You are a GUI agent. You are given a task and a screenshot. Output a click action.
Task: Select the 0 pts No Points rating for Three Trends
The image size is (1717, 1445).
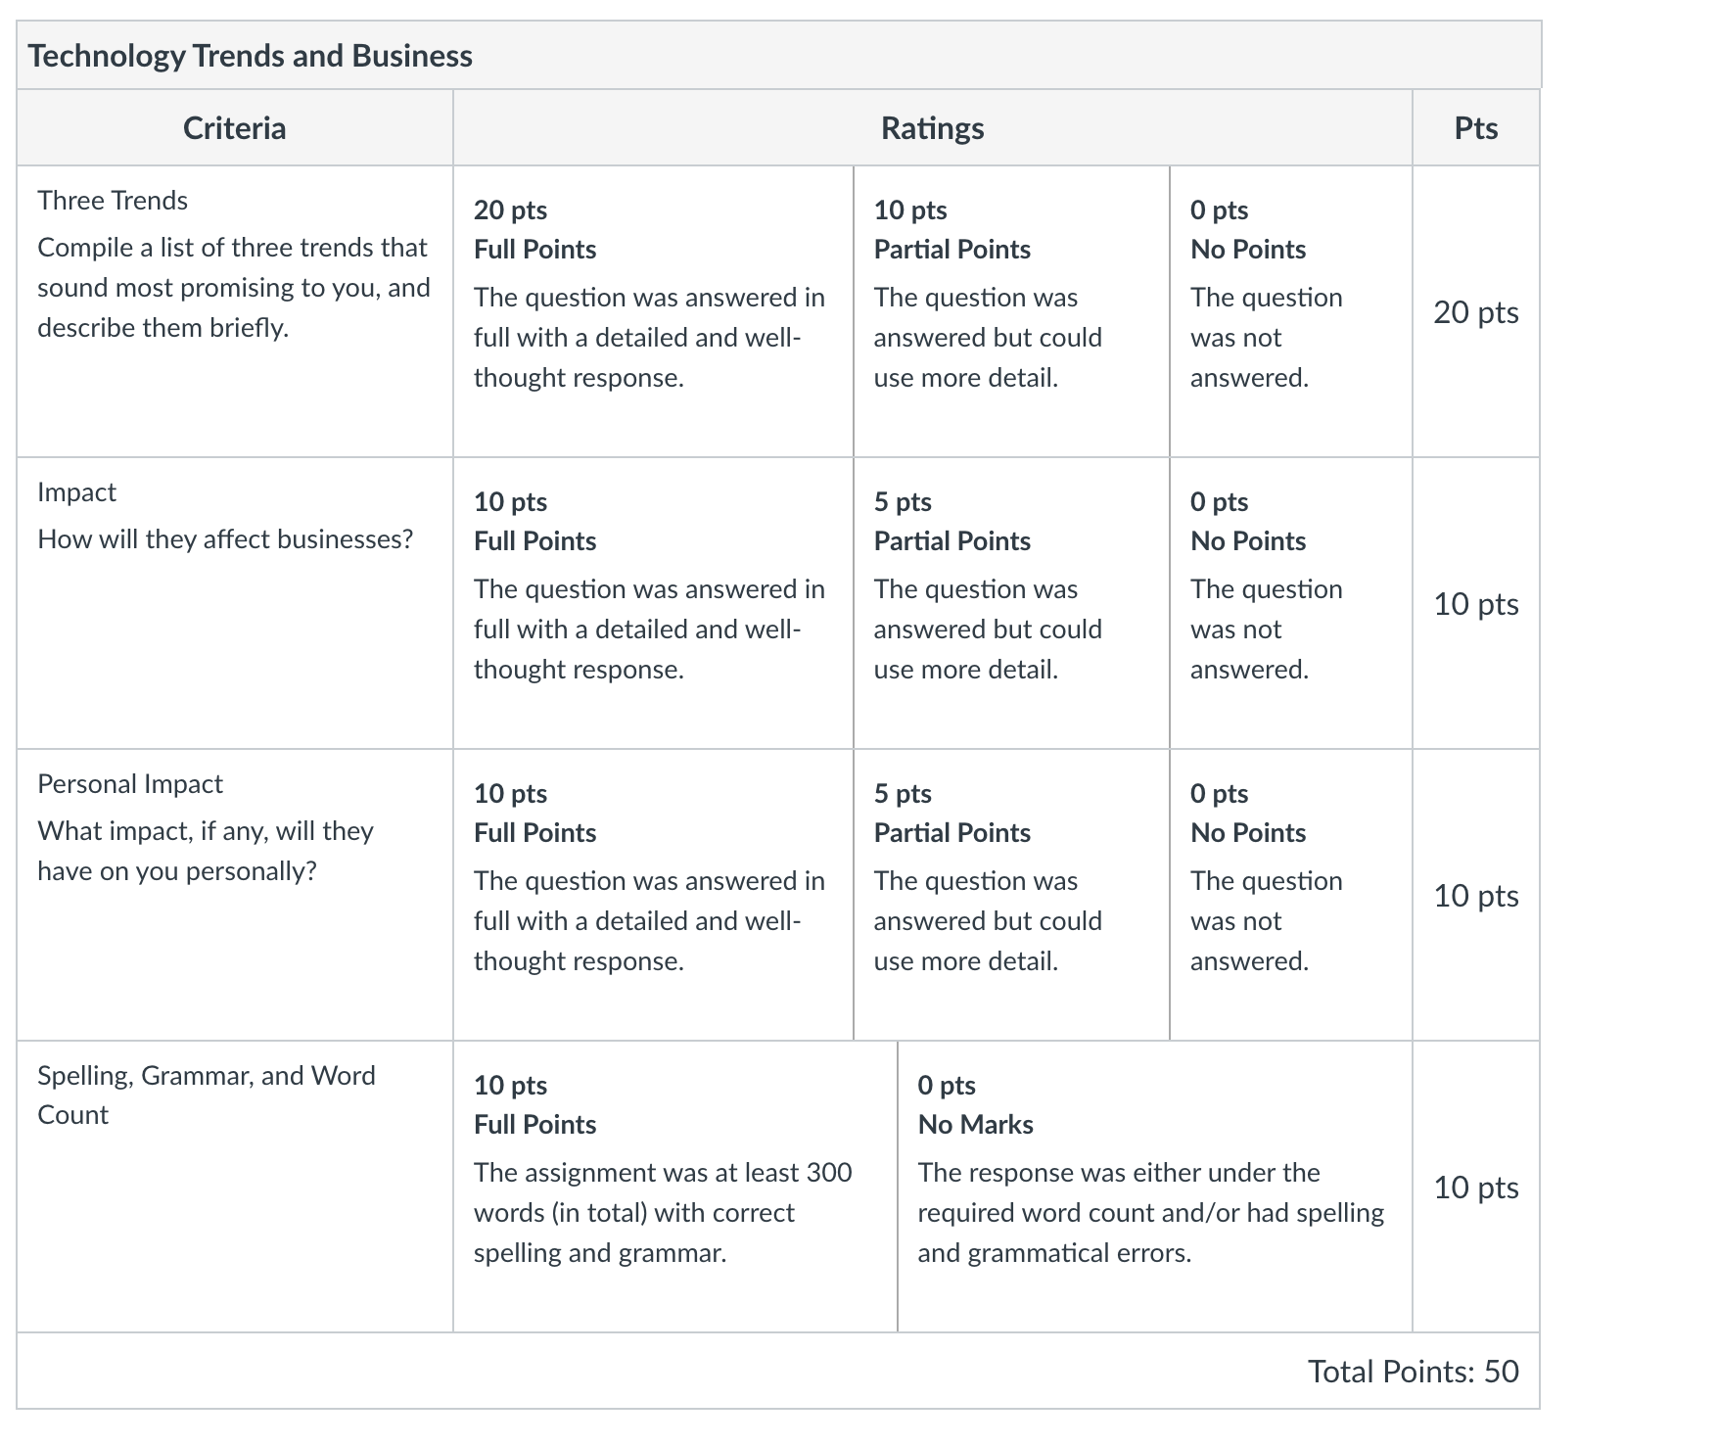tap(1291, 311)
